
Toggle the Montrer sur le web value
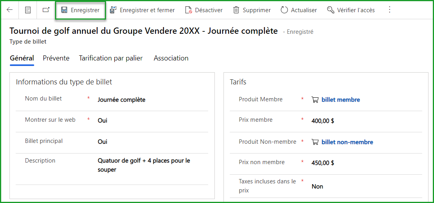point(103,121)
